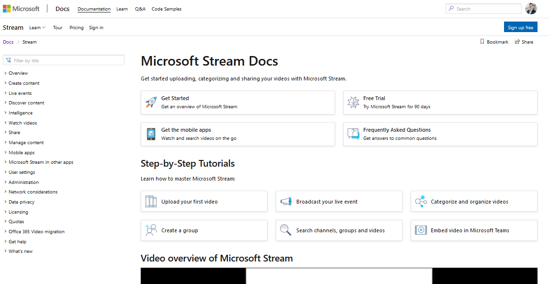Expand the Overview tree node
Screen dimensions: 549x284
(6, 73)
